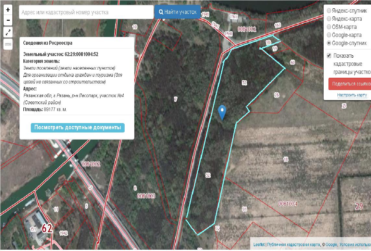Focus the address or cadastral number field
Image resolution: width=371 pixels, height=251 pixels.
pos(86,12)
